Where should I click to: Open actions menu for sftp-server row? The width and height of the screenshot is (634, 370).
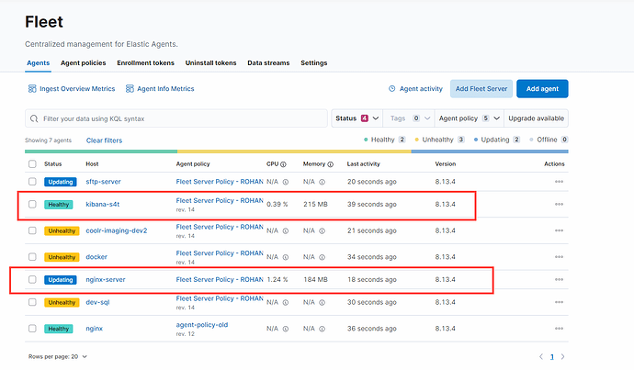[558, 182]
